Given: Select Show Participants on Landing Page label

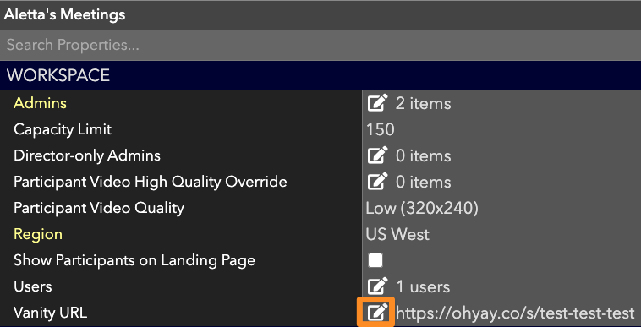Looking at the screenshot, I should (134, 260).
